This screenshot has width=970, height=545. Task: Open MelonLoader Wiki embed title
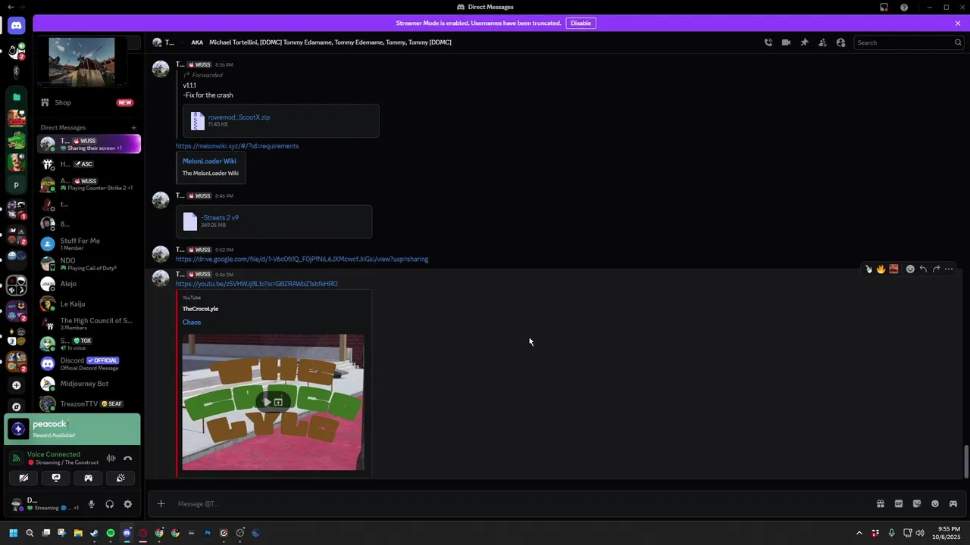[209, 161]
